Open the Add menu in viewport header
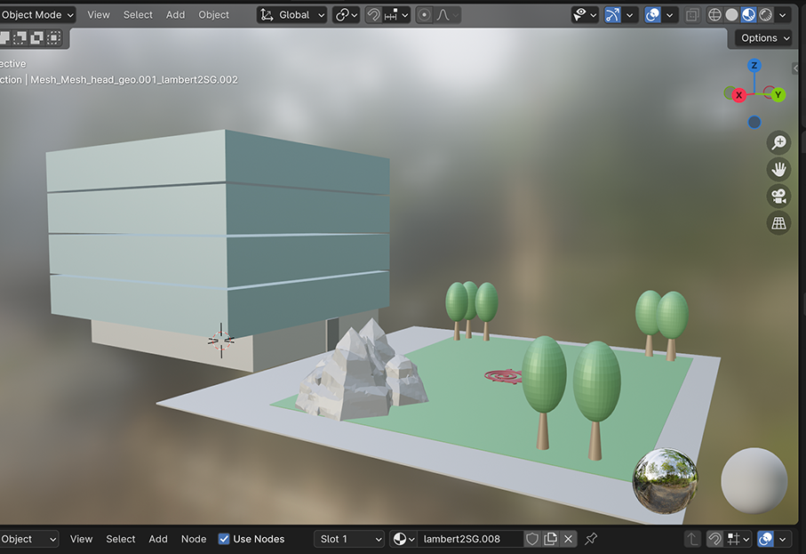Viewport: 806px width, 554px height. [x=176, y=15]
